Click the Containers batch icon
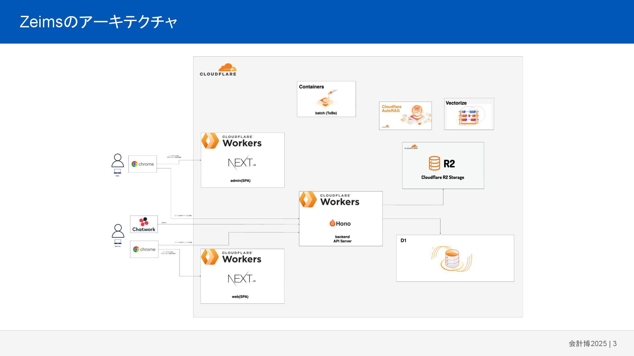The width and height of the screenshot is (634, 356). 326,100
